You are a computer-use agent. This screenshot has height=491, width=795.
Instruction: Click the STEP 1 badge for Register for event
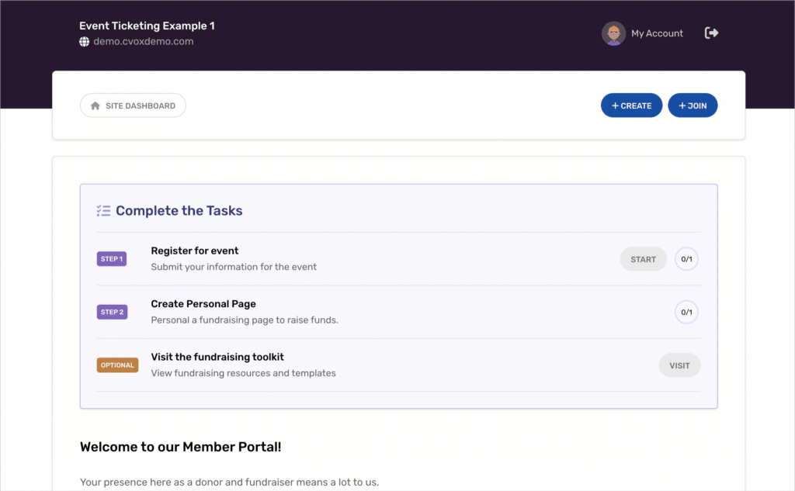coord(111,258)
